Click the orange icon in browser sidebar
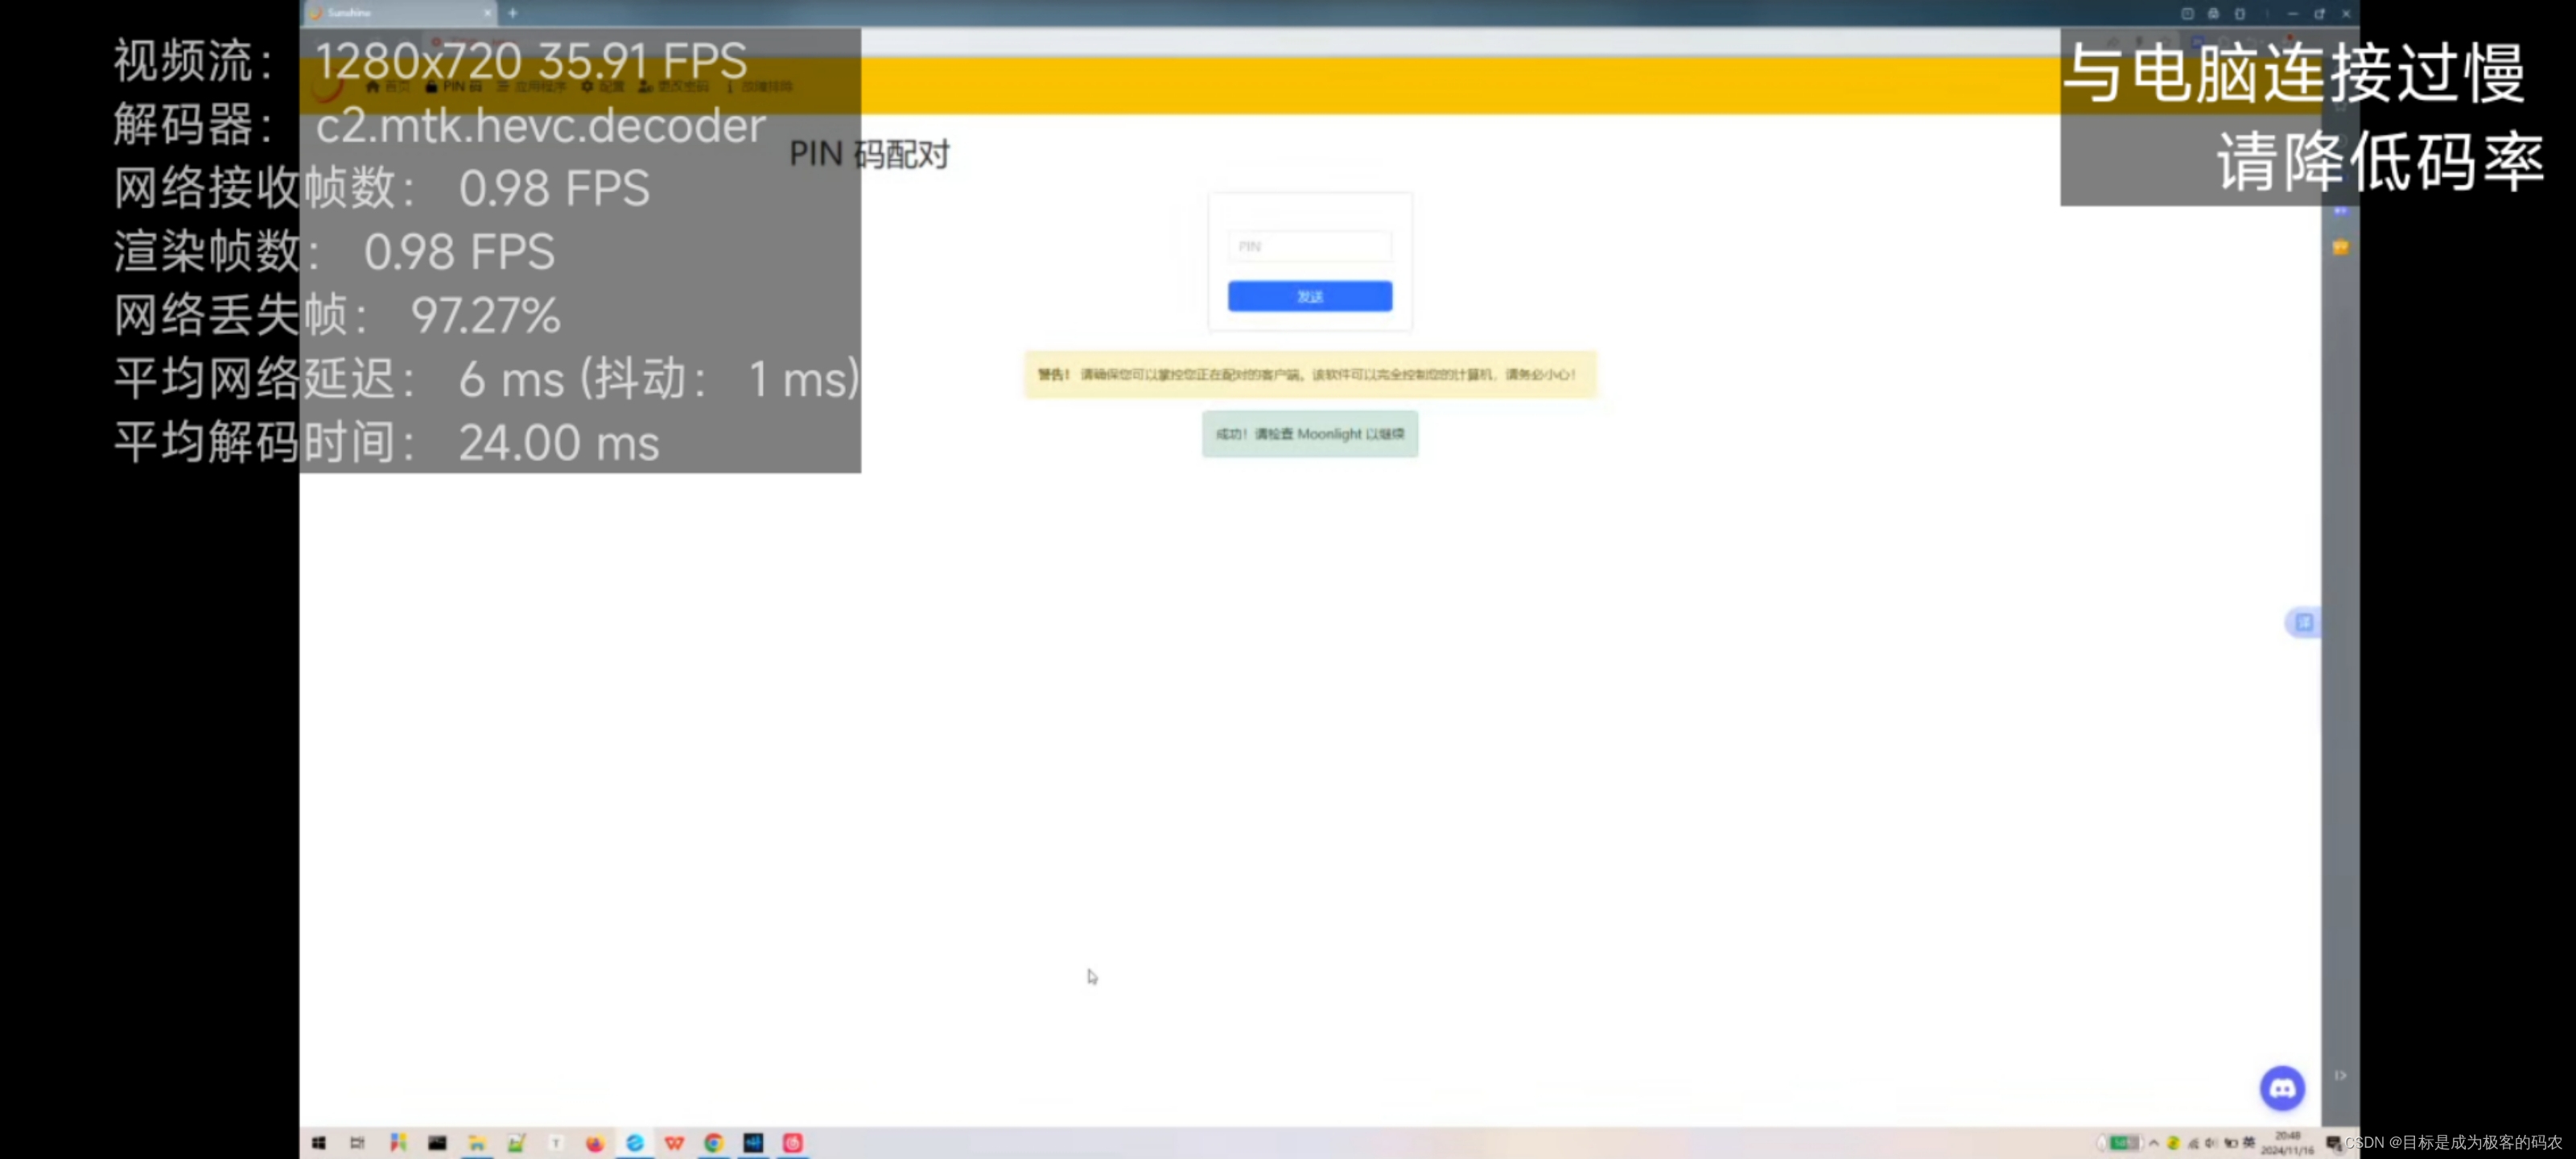This screenshot has height=1159, width=2576. (x=2341, y=247)
